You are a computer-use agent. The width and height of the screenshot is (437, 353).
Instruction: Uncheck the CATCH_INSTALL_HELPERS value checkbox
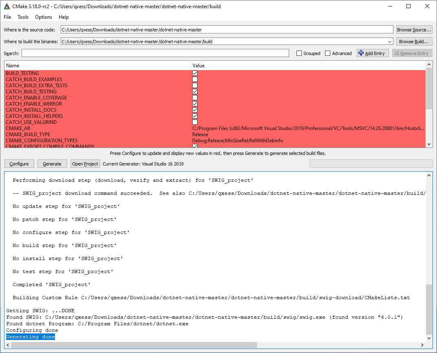(x=195, y=116)
